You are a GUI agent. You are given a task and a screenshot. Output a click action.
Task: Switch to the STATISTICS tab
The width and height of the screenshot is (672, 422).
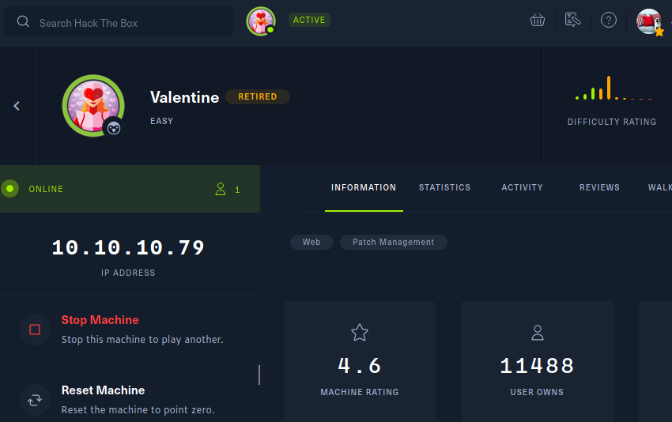pos(444,187)
